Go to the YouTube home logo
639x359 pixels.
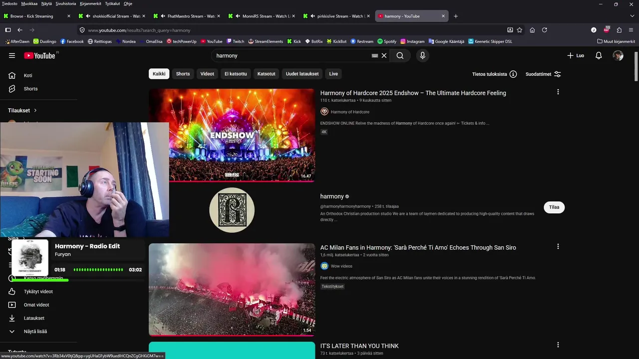(x=39, y=55)
